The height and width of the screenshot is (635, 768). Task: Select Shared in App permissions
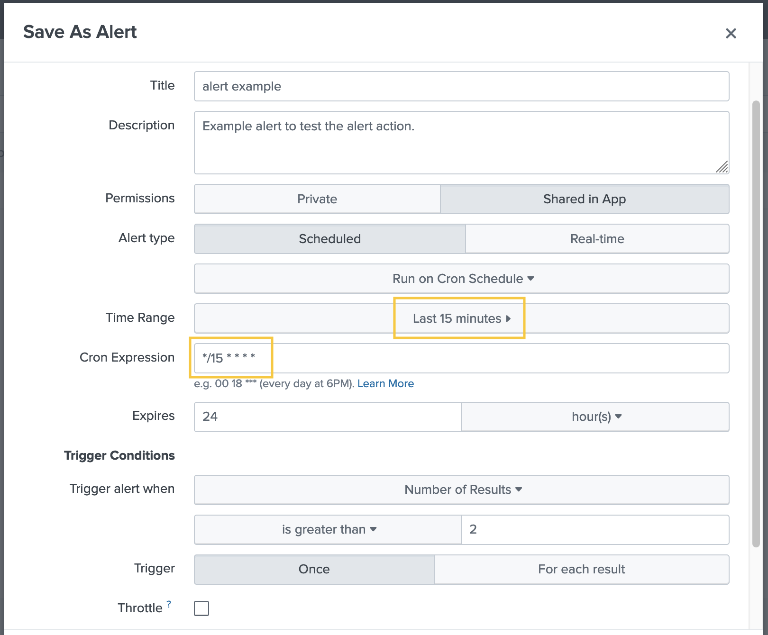point(585,199)
